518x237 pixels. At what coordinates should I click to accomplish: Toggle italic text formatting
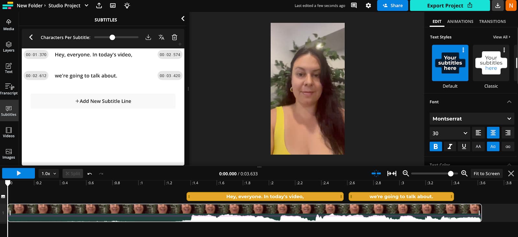(x=450, y=146)
